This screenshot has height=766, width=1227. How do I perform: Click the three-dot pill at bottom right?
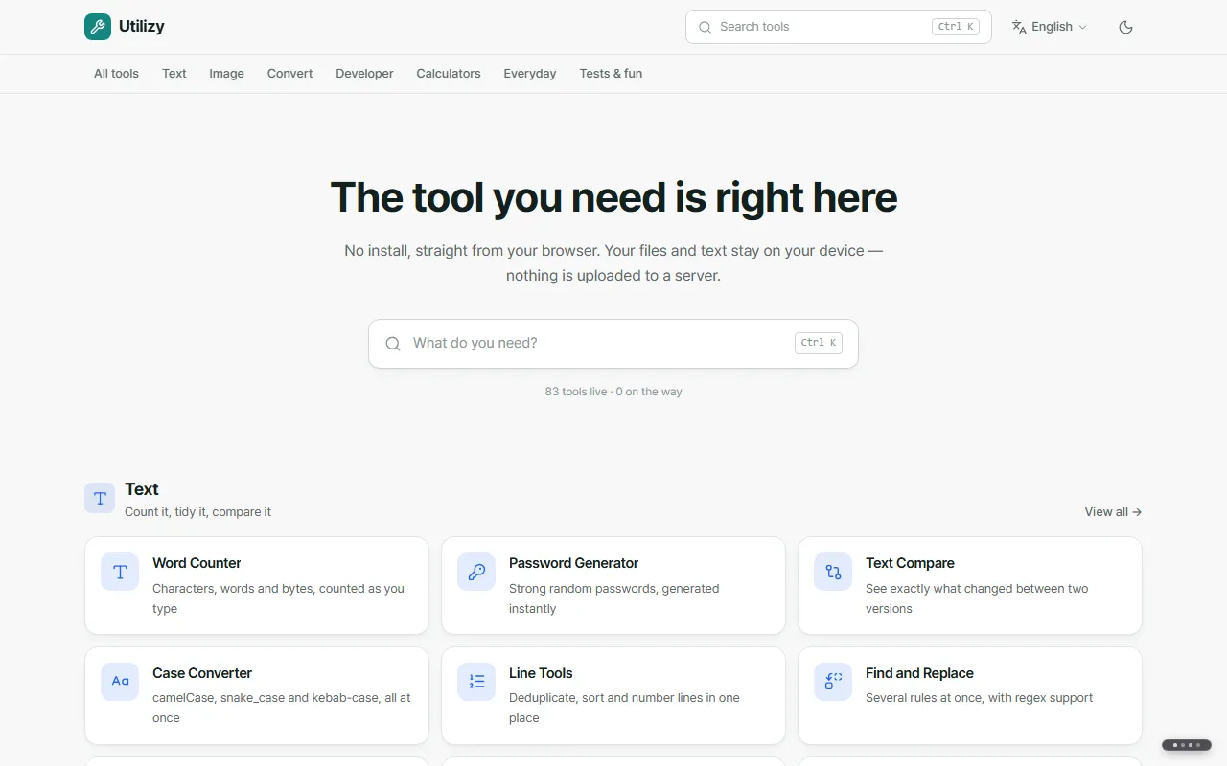pos(1187,745)
